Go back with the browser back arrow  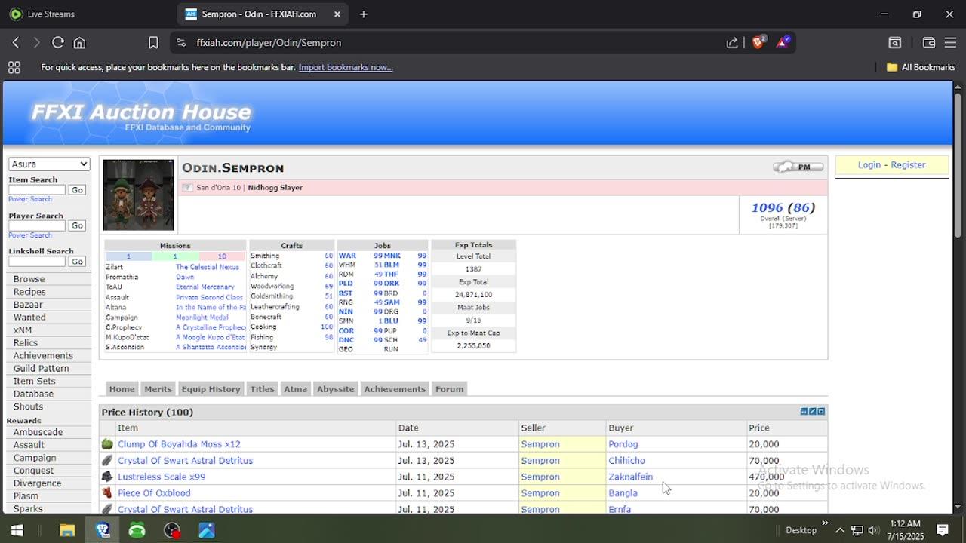[15, 43]
